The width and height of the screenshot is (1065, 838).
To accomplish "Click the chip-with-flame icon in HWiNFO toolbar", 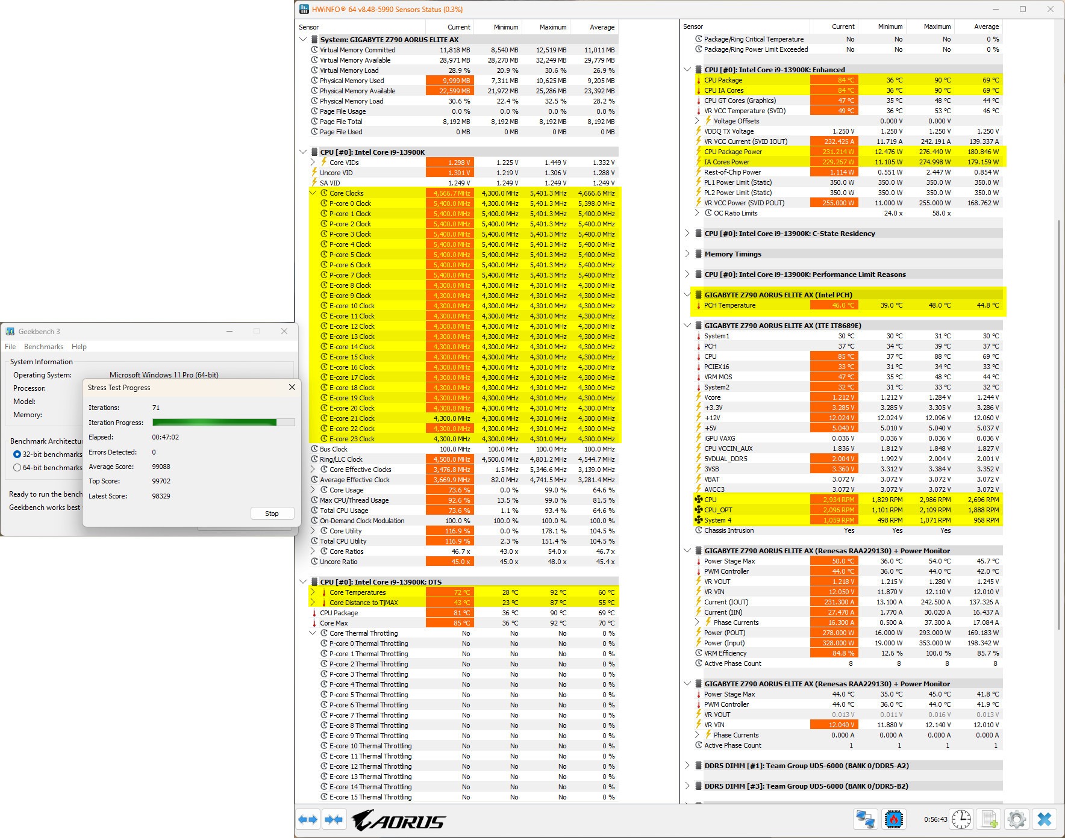I will (894, 819).
